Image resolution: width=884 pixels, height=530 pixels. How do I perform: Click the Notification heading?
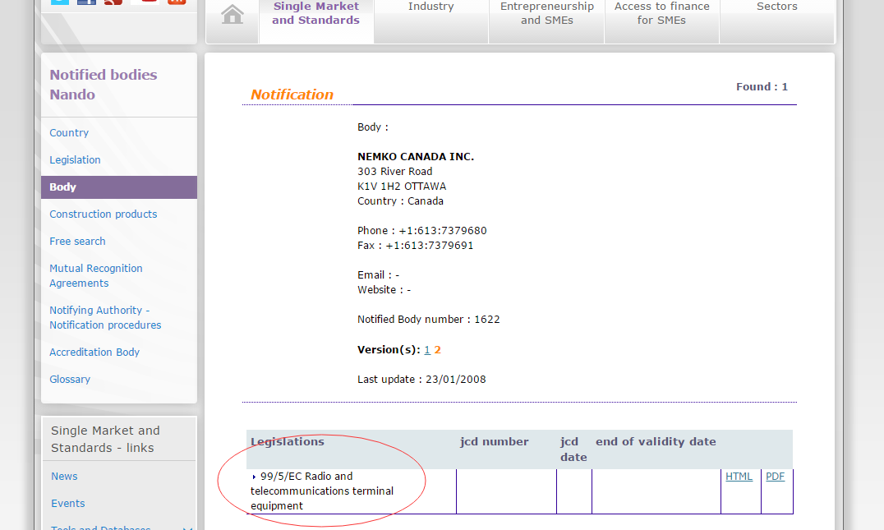(x=292, y=94)
